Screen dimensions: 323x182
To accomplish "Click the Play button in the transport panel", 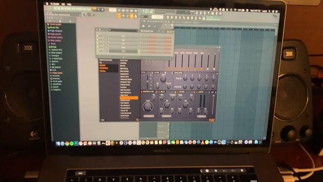I will (99, 10).
